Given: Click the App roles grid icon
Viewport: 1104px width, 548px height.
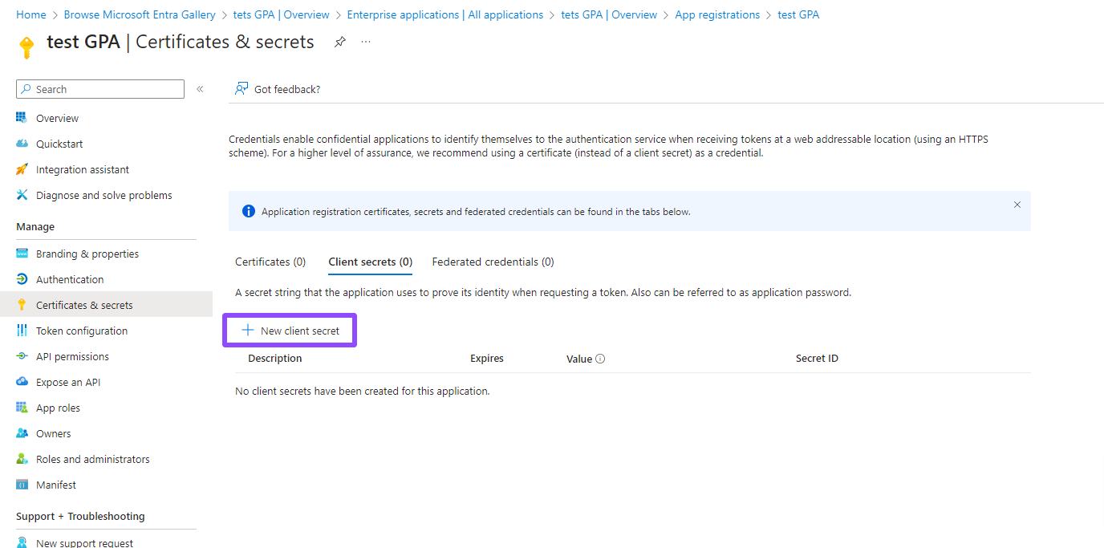Looking at the screenshot, I should click(x=22, y=408).
